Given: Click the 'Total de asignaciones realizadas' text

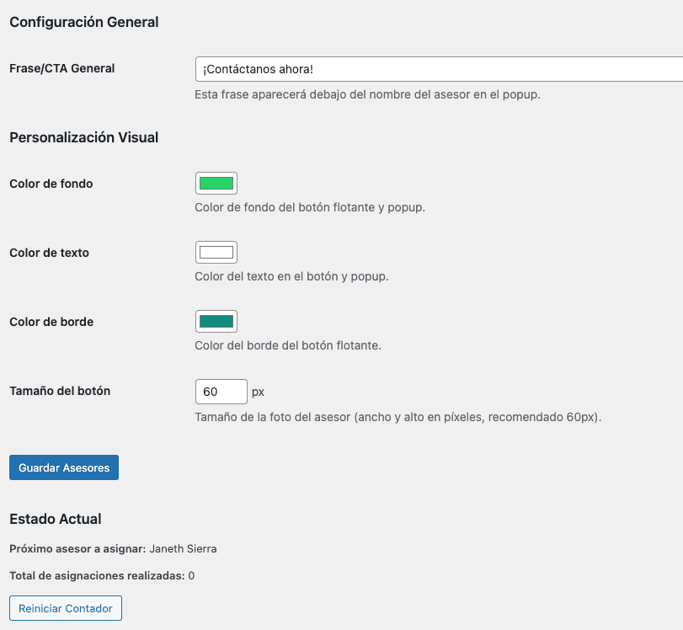Looking at the screenshot, I should click(97, 576).
